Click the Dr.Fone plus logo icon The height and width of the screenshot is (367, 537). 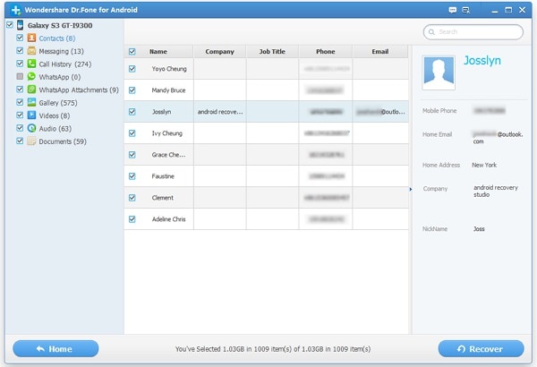click(x=16, y=10)
